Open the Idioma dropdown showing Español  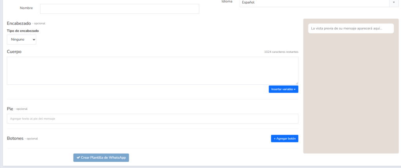[313, 3]
